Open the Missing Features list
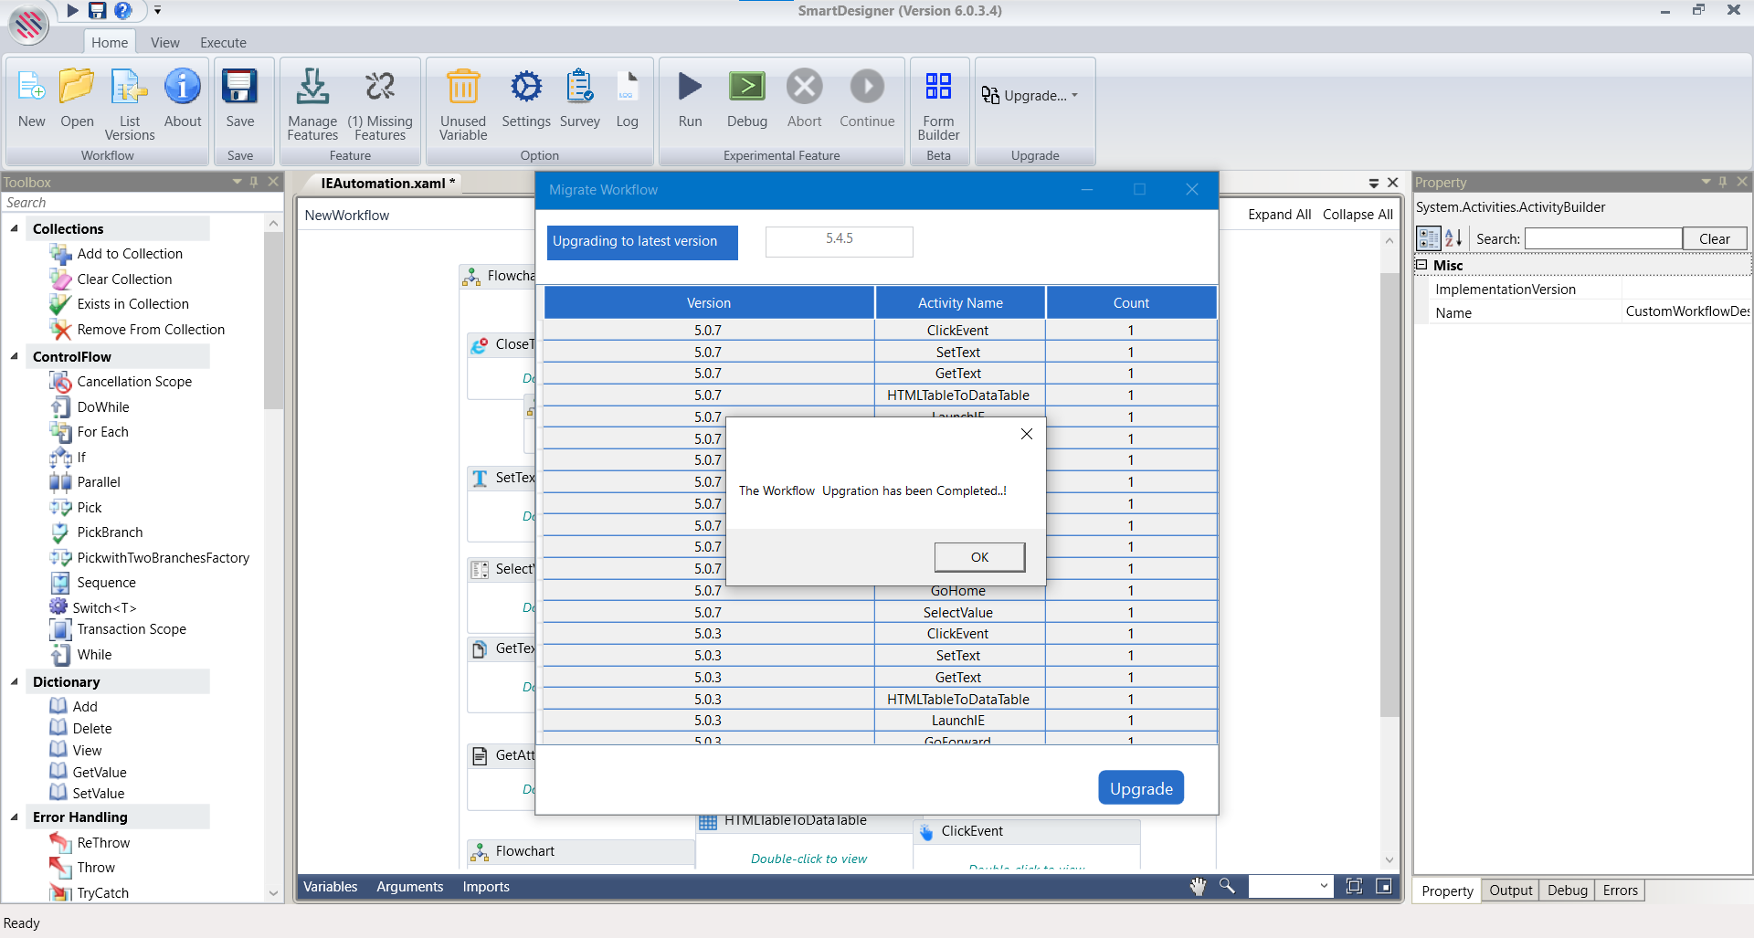Viewport: 1754px width, 938px height. 380,88
